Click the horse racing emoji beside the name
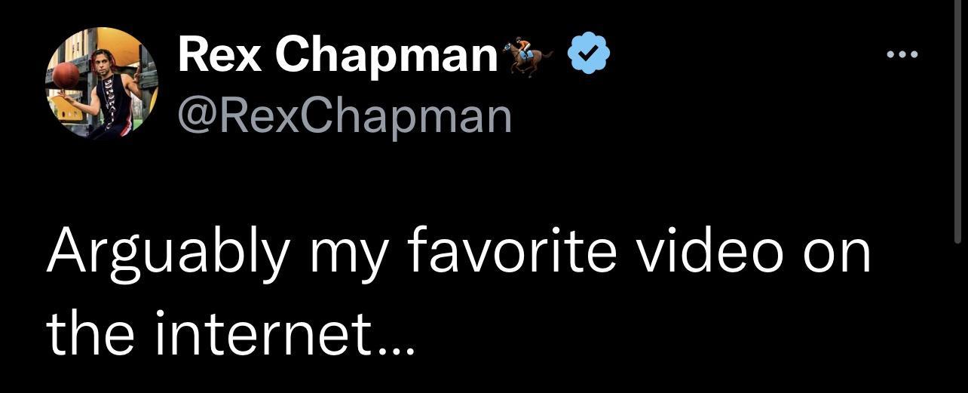 [528, 55]
